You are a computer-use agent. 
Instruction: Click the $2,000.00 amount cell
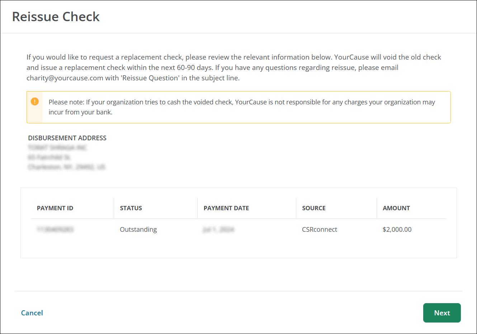pos(397,230)
